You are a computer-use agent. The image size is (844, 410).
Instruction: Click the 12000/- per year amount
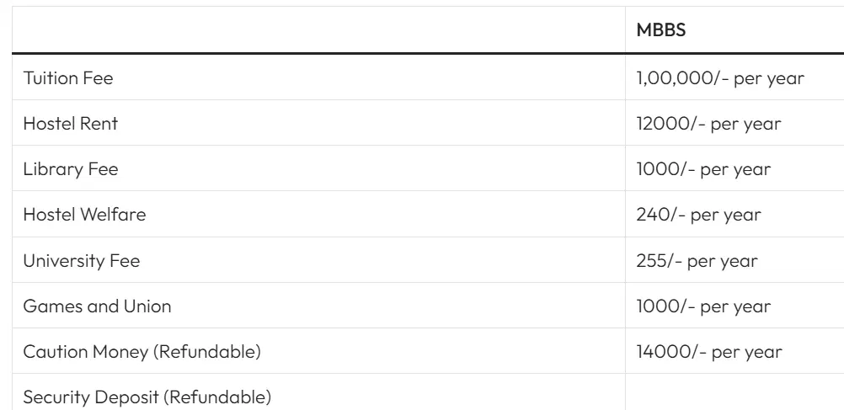tap(709, 124)
